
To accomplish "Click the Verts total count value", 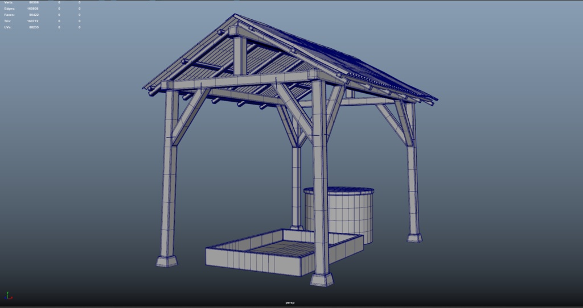I will (x=34, y=2).
